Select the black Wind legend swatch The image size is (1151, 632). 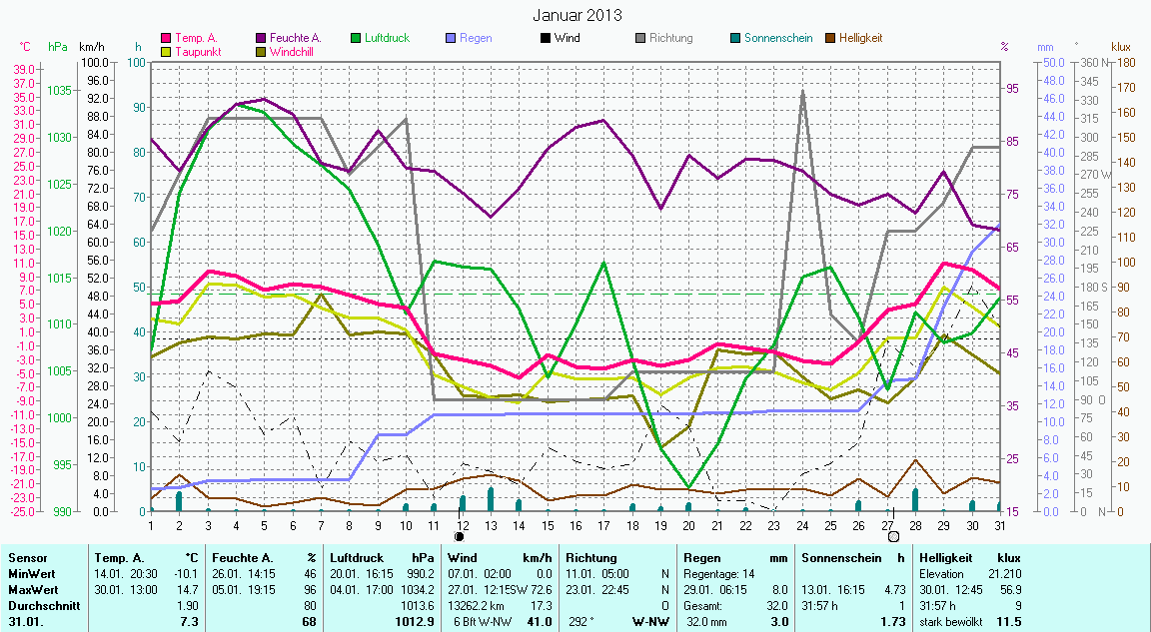pyautogui.click(x=546, y=39)
